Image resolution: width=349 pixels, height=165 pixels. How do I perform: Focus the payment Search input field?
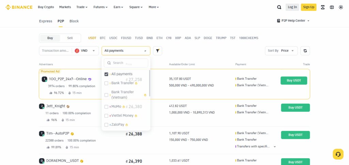click(126, 63)
